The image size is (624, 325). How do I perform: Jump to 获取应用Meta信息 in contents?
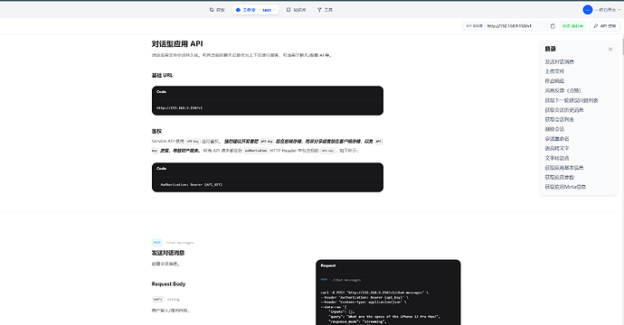point(565,187)
